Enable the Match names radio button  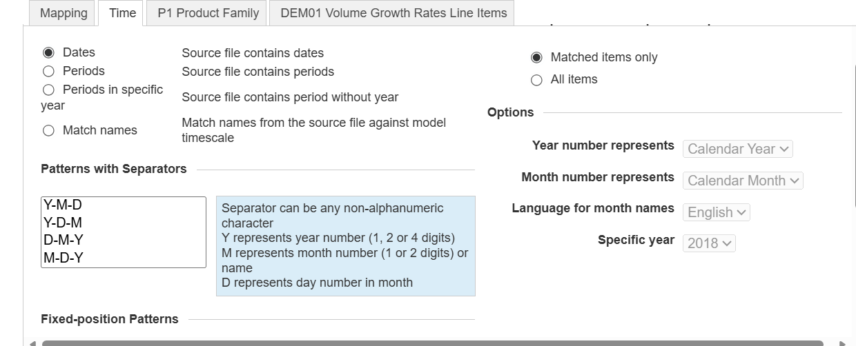(48, 131)
